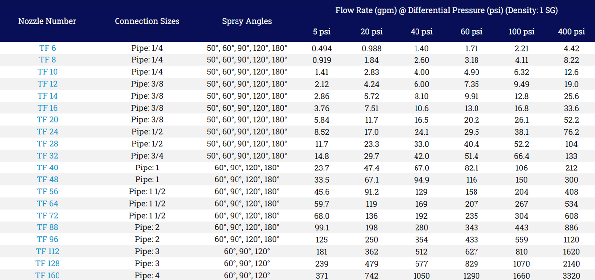Viewport: 595px width, 280px height.
Task: Open the TF 160 nozzle link
Action: 48,275
